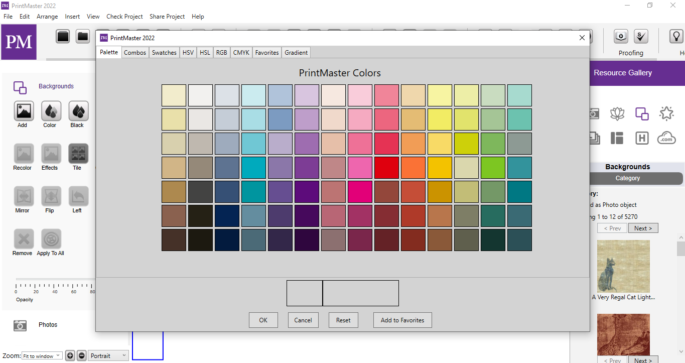This screenshot has width=685, height=363.
Task: Click the Apply To All icon
Action: click(x=51, y=239)
